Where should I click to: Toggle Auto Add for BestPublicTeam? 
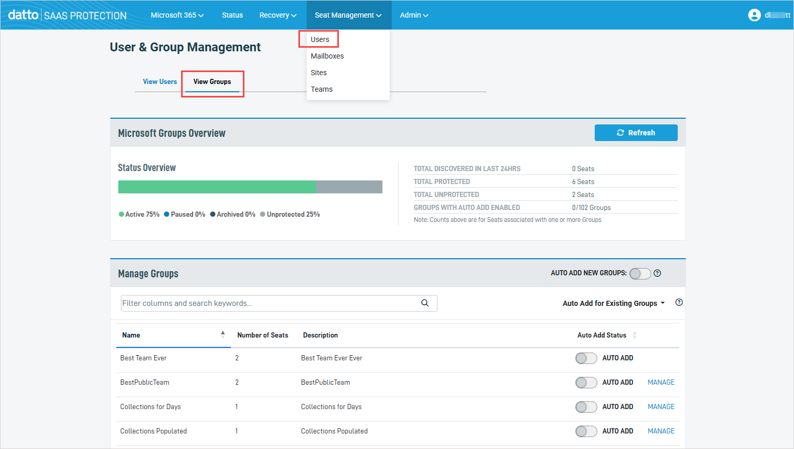tap(586, 382)
